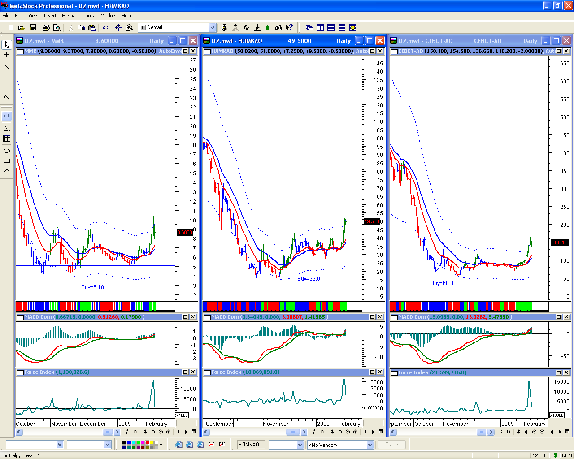
Task: Click the stack windows layout icon
Action: (x=331, y=28)
